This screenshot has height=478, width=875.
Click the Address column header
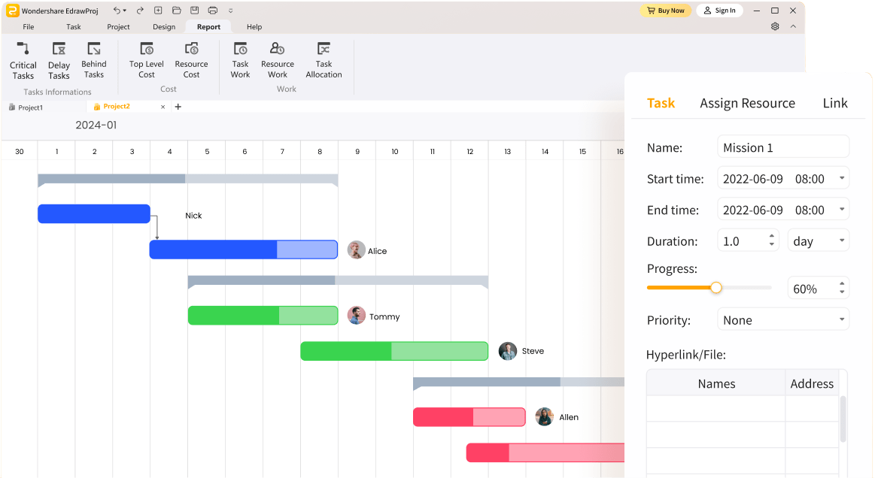811,383
